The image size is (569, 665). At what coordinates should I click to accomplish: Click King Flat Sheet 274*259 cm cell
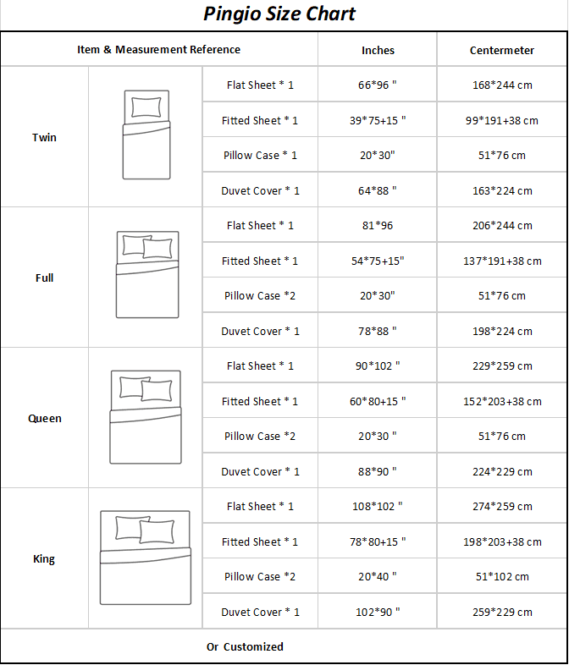[502, 506]
